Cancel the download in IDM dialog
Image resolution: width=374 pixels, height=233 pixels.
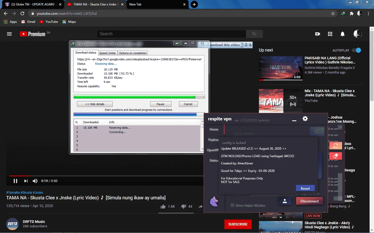coord(188,104)
